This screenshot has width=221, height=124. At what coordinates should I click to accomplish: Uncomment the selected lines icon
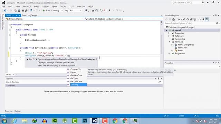pos(105,11)
